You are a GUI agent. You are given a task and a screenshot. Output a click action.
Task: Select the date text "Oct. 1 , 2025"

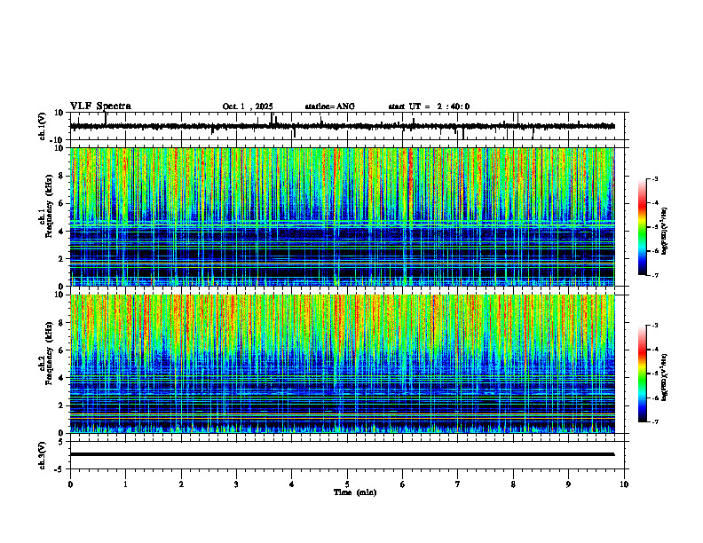click(x=248, y=106)
